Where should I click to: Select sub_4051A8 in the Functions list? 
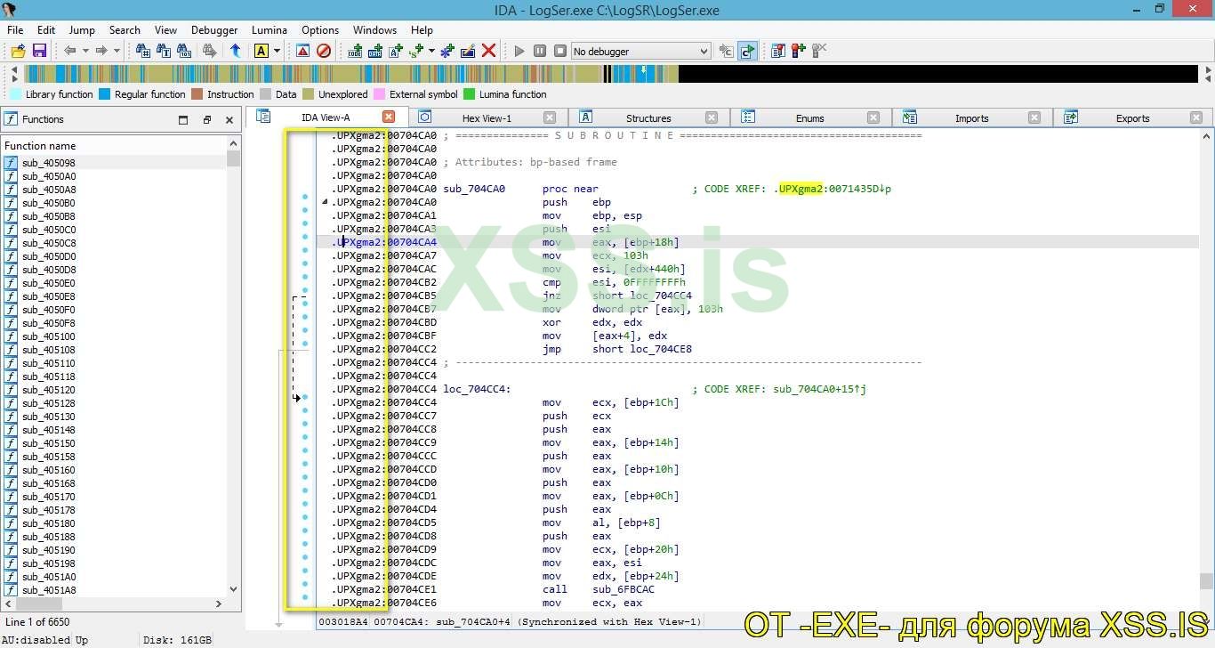click(114, 590)
